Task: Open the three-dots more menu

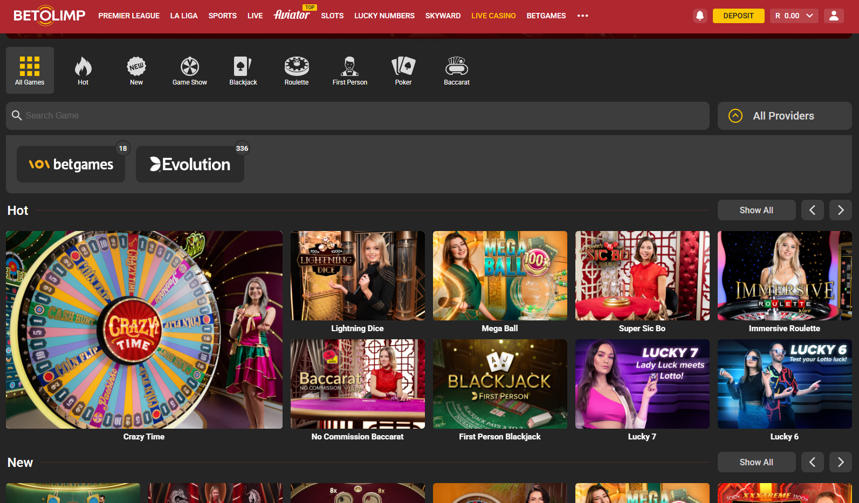Action: coord(582,16)
